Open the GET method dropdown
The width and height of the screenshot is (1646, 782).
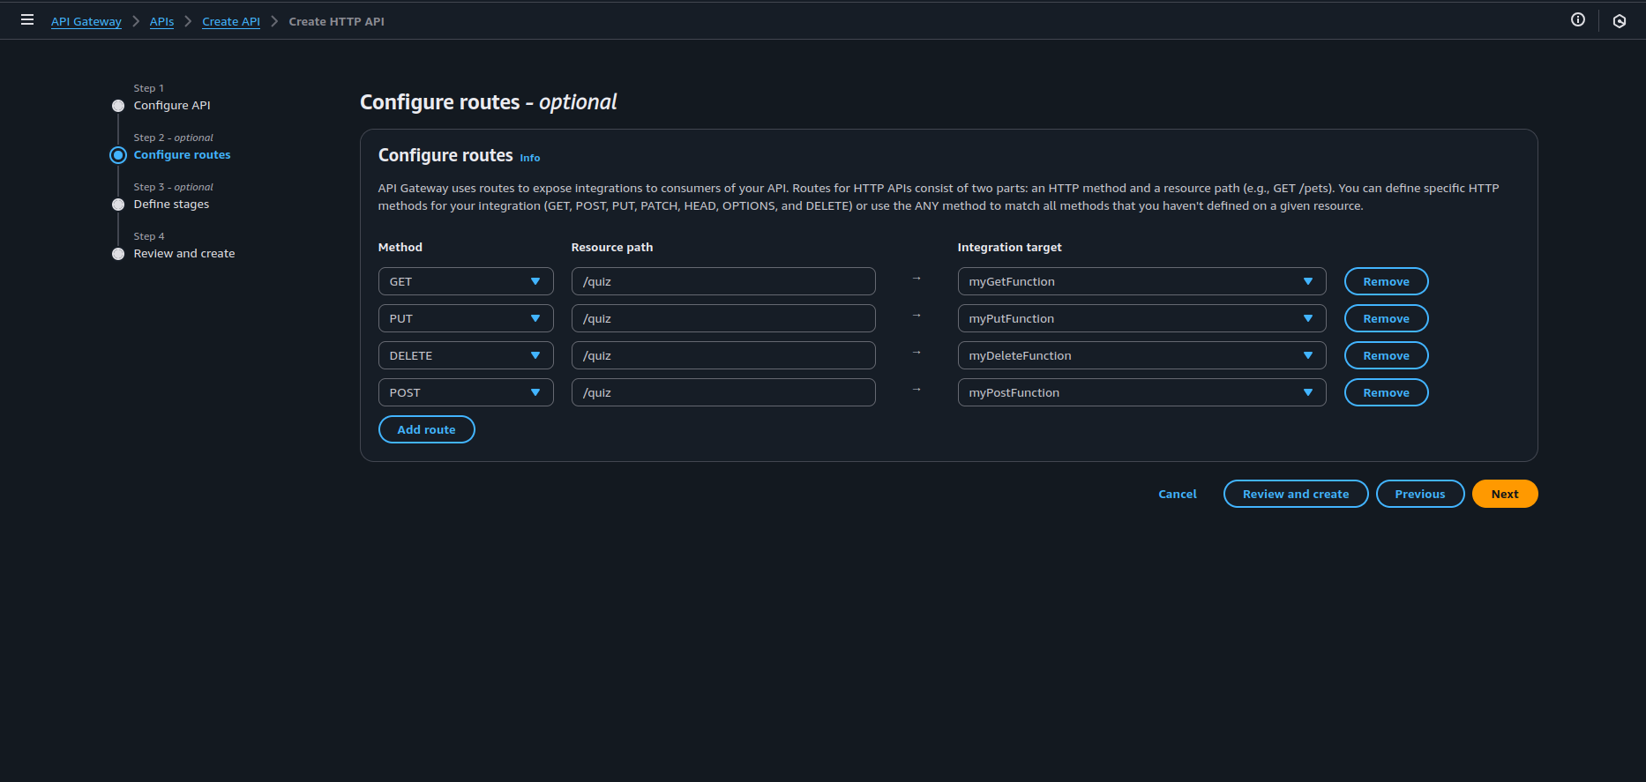(465, 281)
